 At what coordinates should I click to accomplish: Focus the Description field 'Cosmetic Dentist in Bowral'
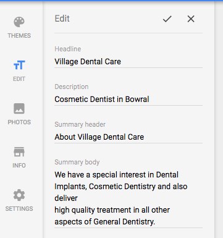tap(128, 100)
